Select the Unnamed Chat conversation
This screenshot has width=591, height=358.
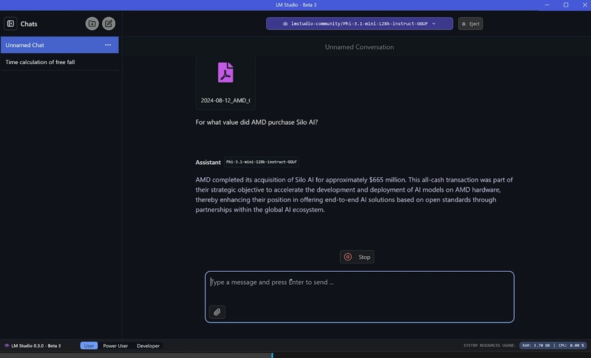(60, 45)
